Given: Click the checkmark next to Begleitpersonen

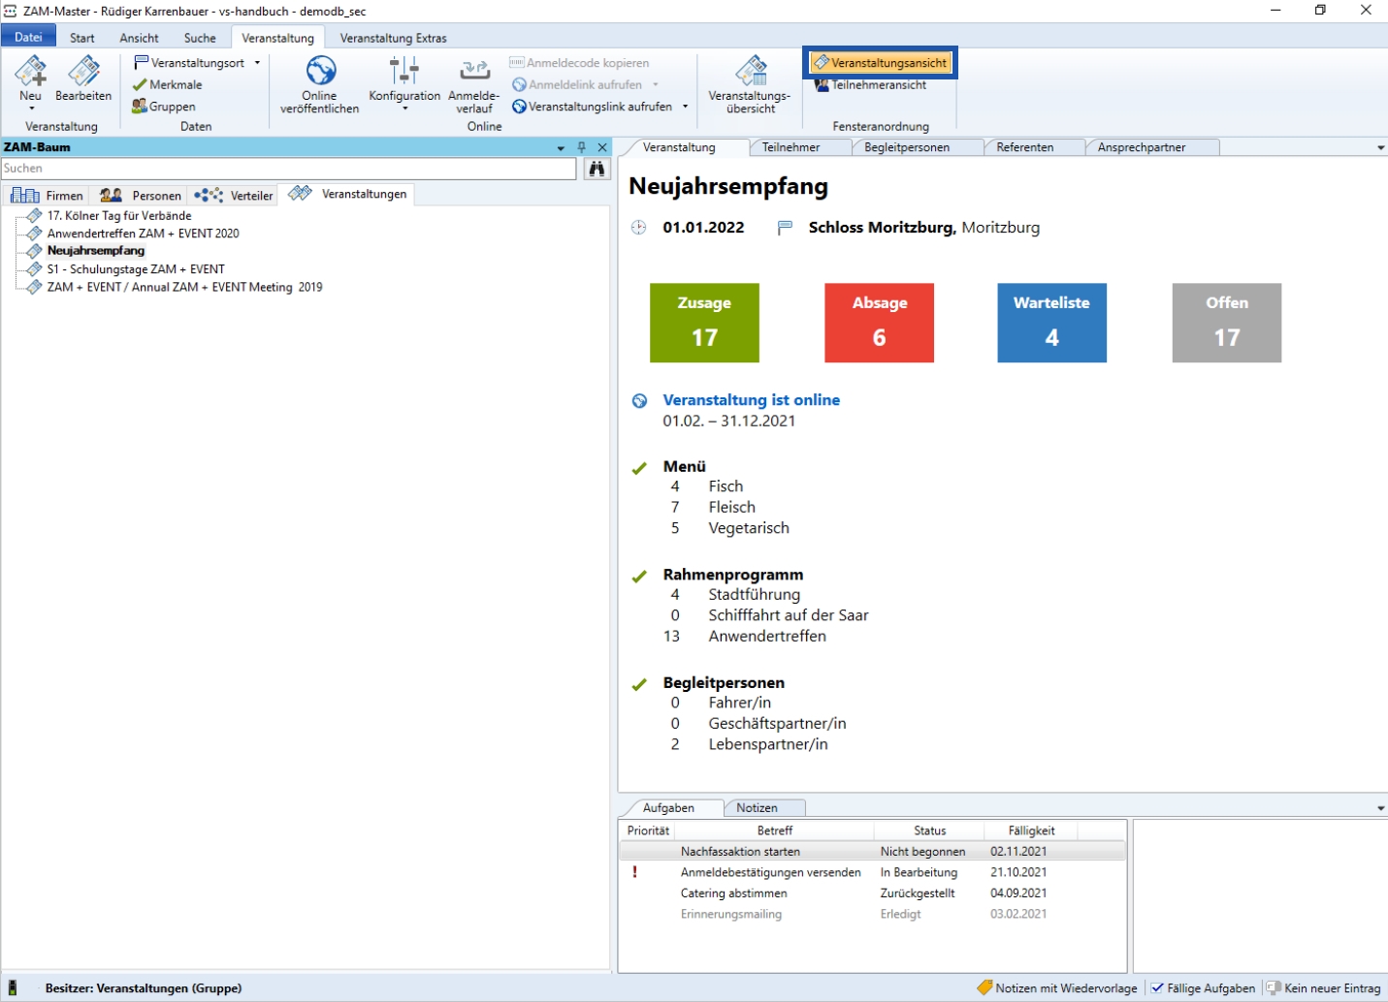Looking at the screenshot, I should point(639,684).
